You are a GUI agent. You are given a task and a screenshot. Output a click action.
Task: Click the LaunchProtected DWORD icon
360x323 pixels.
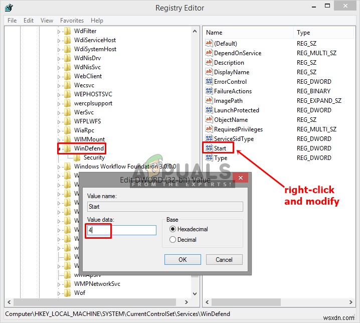(209, 110)
